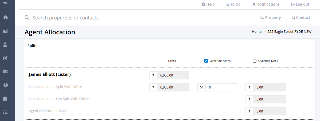The height and width of the screenshot is (121, 320).
Task: Open the hamburger menu icon
Action: pyautogui.click(x=5, y=4)
